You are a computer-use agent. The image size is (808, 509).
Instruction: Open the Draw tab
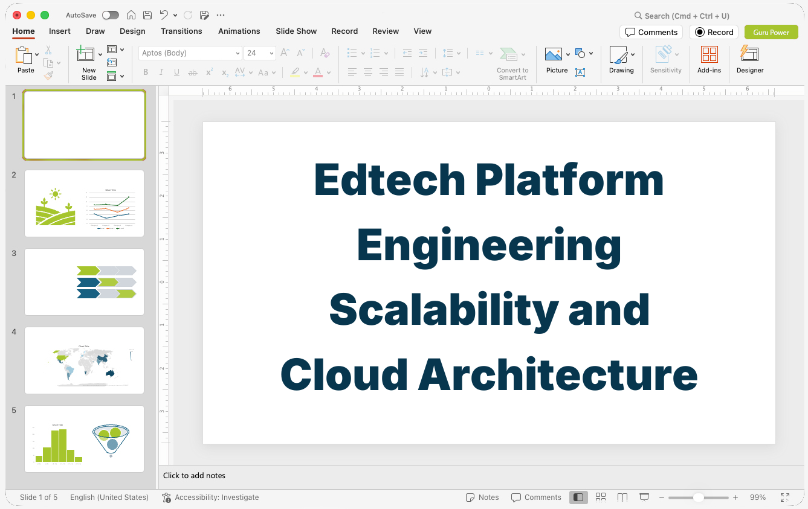95,31
